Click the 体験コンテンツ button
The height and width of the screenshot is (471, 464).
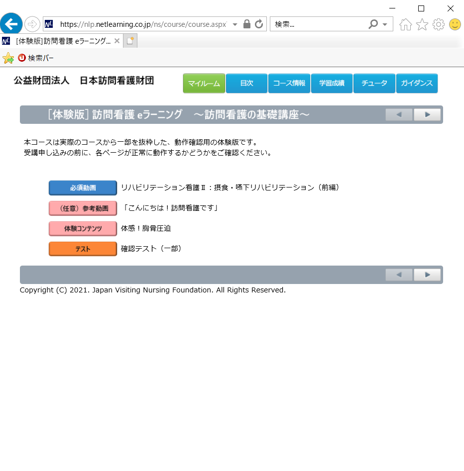pos(83,229)
